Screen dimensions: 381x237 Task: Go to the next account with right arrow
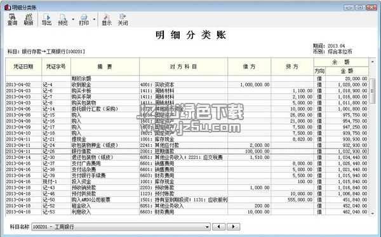tap(233, 227)
